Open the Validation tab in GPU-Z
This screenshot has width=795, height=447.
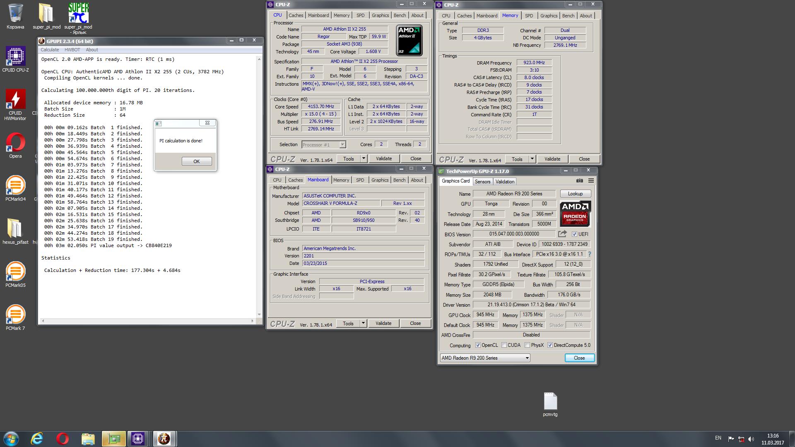[x=505, y=182]
